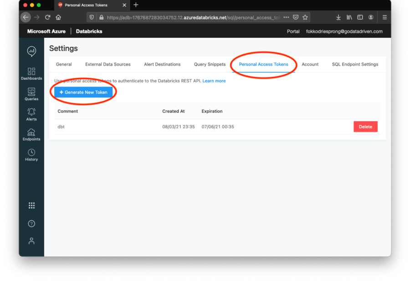Open History clock in sidebar
The width and height of the screenshot is (410, 295).
(x=31, y=155)
